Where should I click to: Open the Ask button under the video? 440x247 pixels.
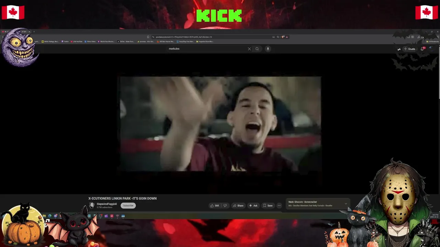(253, 205)
